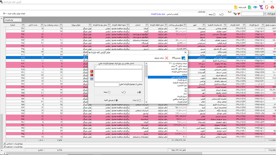Image resolution: width=276 pixels, height=155 pixels.
Task: Click 'اتمام قرارداد' column header
Action: coord(236,25)
